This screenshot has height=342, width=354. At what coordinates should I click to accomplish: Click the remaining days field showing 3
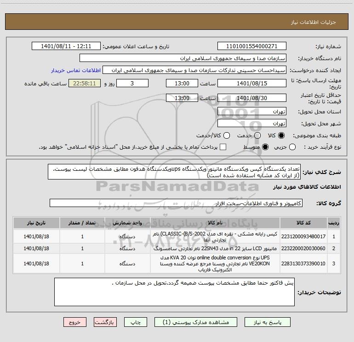click(132, 83)
